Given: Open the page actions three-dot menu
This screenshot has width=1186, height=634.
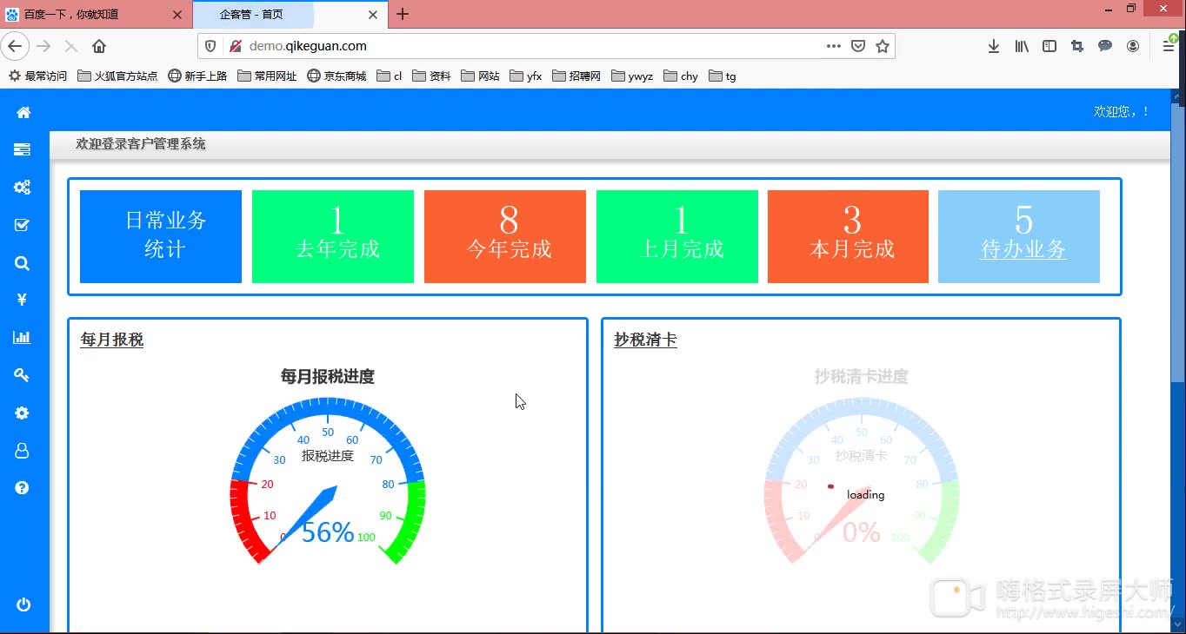Looking at the screenshot, I should (833, 46).
